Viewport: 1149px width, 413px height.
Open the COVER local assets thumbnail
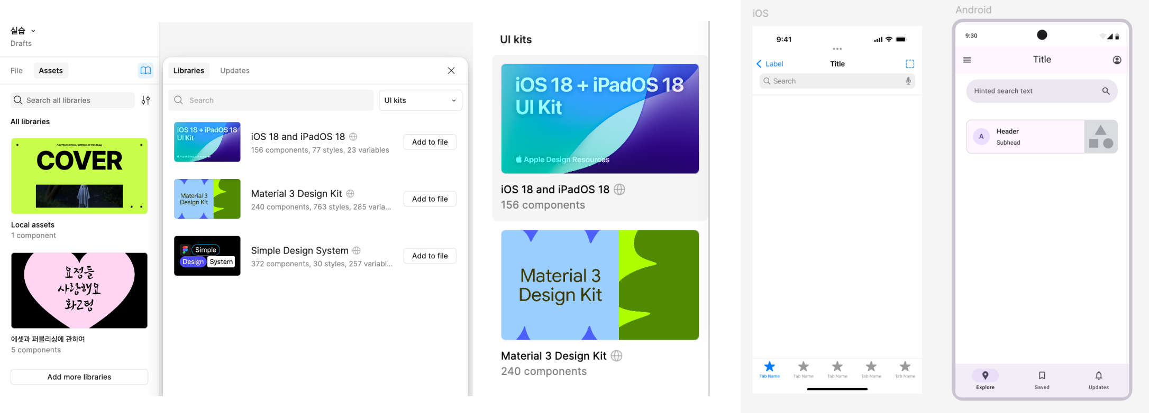click(79, 176)
